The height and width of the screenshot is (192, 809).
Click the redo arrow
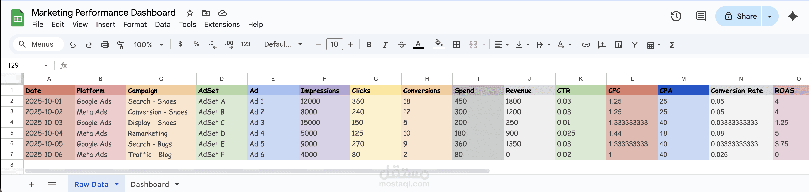coord(89,45)
